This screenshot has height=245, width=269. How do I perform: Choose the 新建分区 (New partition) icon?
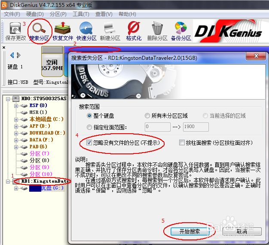[x=110, y=31]
